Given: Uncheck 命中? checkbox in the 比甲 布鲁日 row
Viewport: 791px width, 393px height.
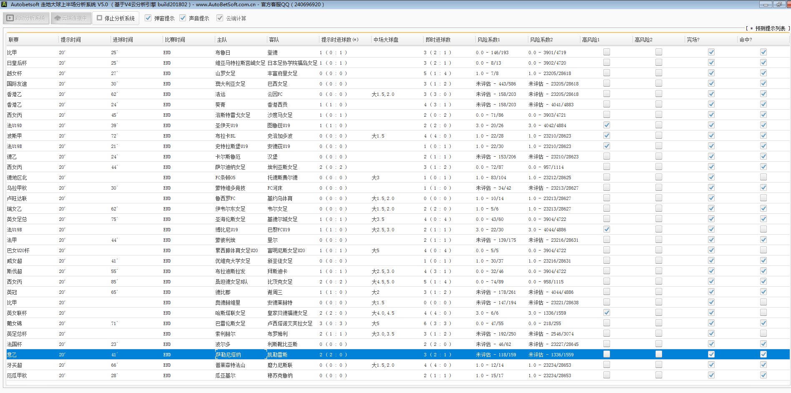Looking at the screenshot, I should pyautogui.click(x=763, y=52).
